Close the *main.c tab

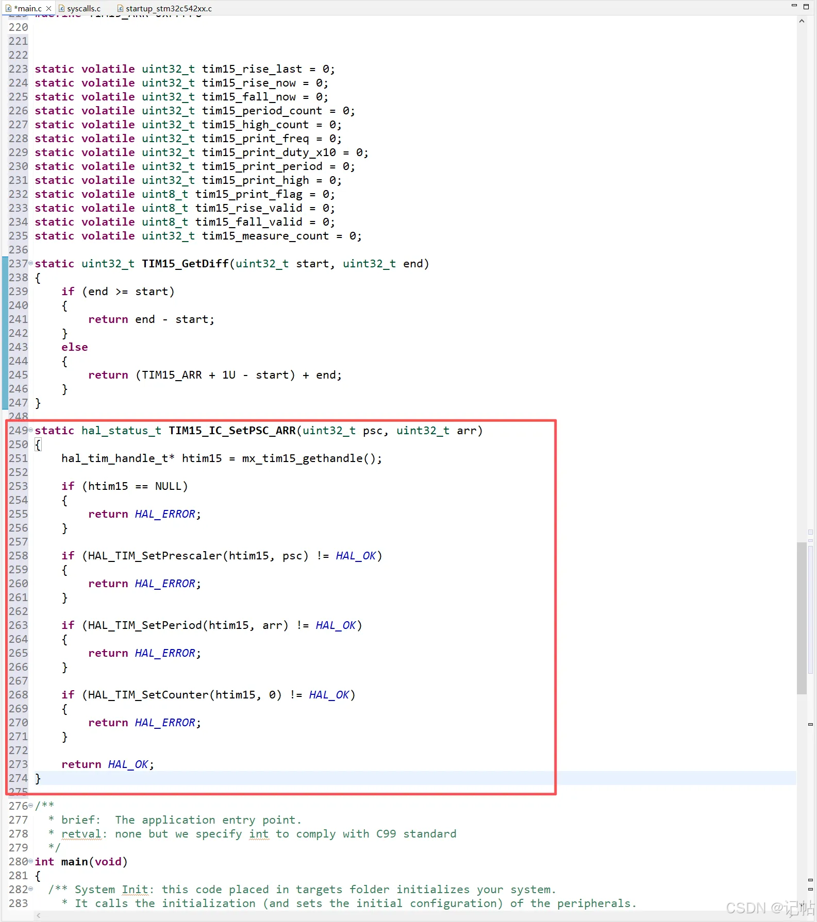click(48, 9)
